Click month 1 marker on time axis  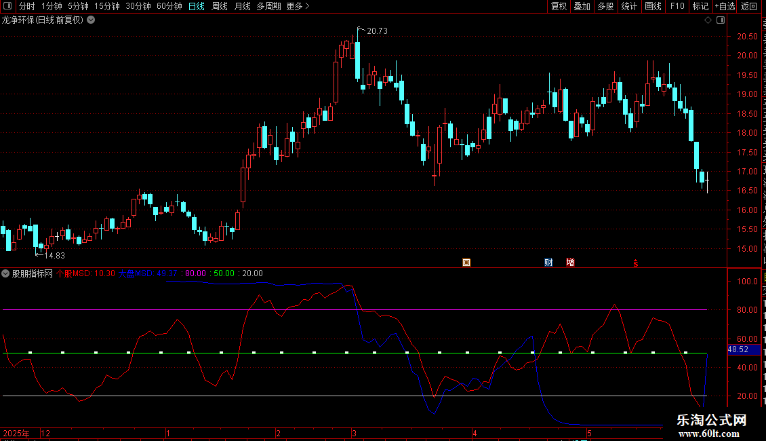click(x=168, y=433)
